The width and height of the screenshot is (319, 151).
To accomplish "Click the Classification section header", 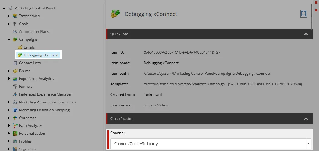I will 209,119.
